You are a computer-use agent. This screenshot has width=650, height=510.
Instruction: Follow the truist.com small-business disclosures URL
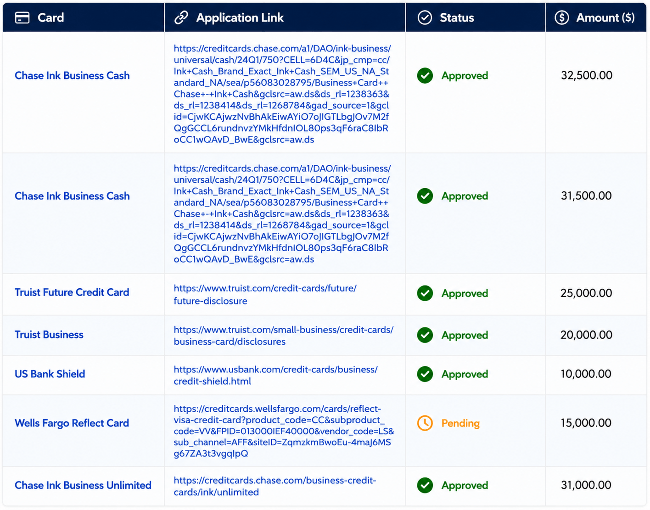283,336
